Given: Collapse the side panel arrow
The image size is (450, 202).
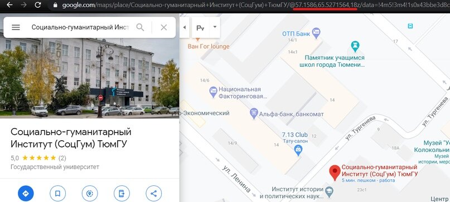Looking at the screenshot, I should pyautogui.click(x=185, y=27).
